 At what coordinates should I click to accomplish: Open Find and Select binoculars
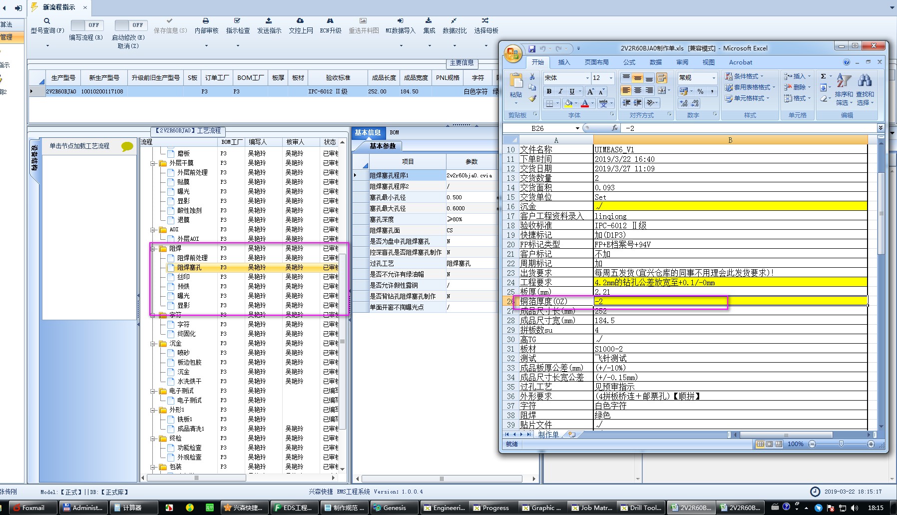point(865,89)
